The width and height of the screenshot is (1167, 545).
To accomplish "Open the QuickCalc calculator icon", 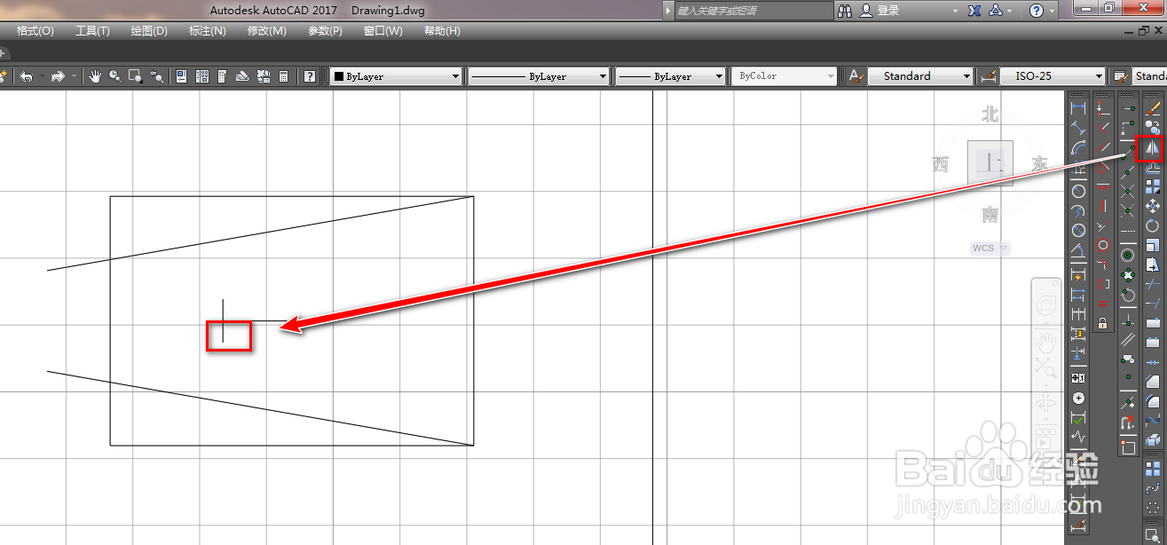I will click(283, 76).
